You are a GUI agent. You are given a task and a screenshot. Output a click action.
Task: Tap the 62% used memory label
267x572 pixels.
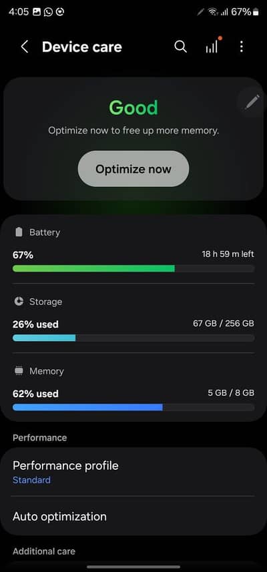click(x=35, y=394)
